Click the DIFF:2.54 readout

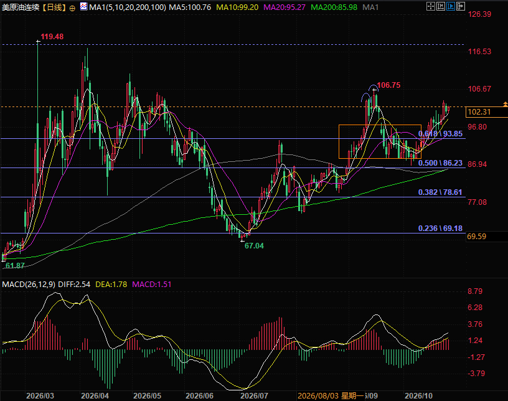(74, 285)
